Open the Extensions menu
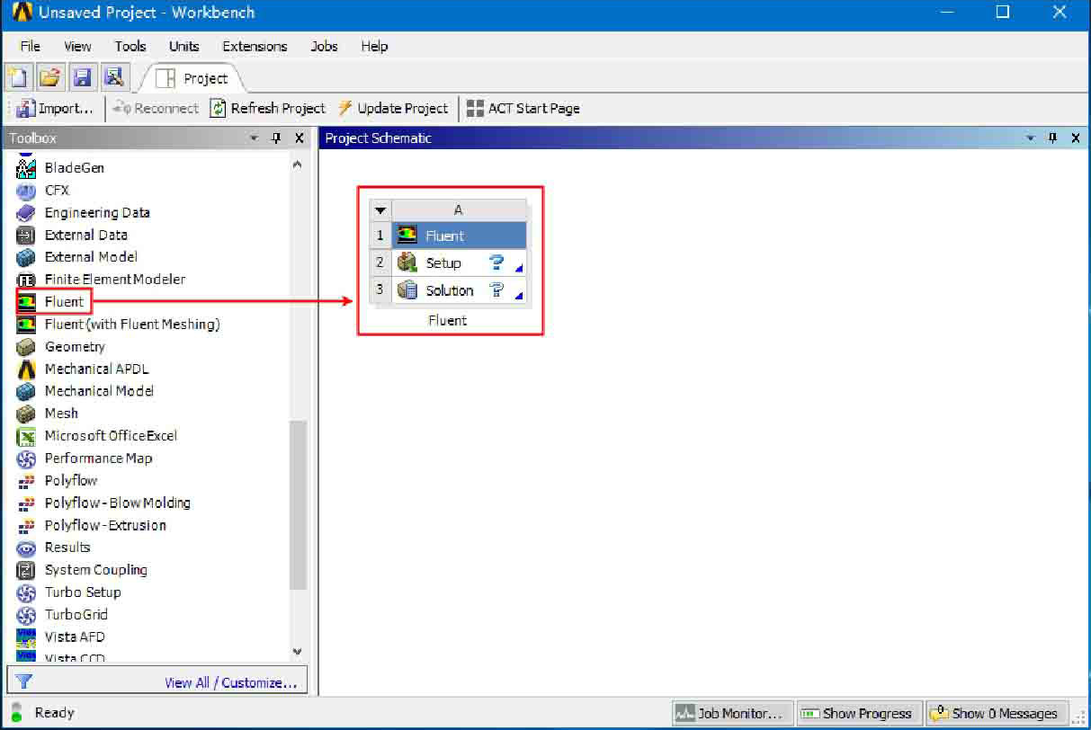This screenshot has width=1091, height=730. (255, 46)
